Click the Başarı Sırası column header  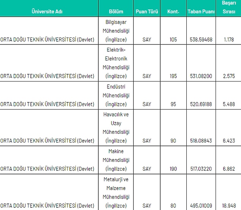(x=229, y=7)
